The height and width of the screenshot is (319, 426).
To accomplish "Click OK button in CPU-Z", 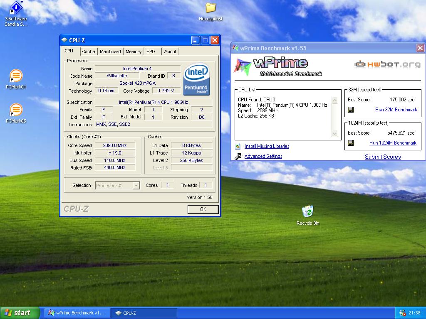I will coord(203,209).
